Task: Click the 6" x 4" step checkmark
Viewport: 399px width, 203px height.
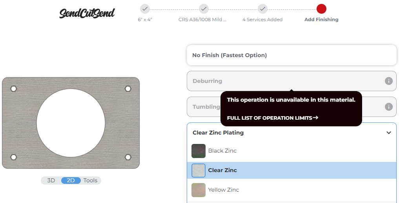Action: click(x=145, y=9)
